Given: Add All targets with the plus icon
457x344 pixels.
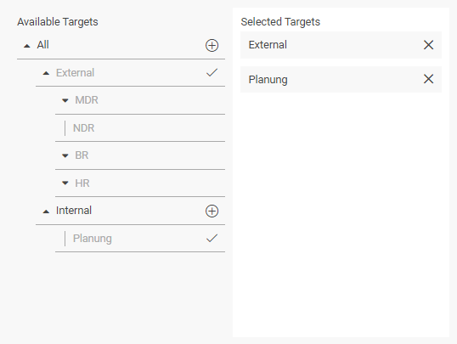Looking at the screenshot, I should click(212, 46).
